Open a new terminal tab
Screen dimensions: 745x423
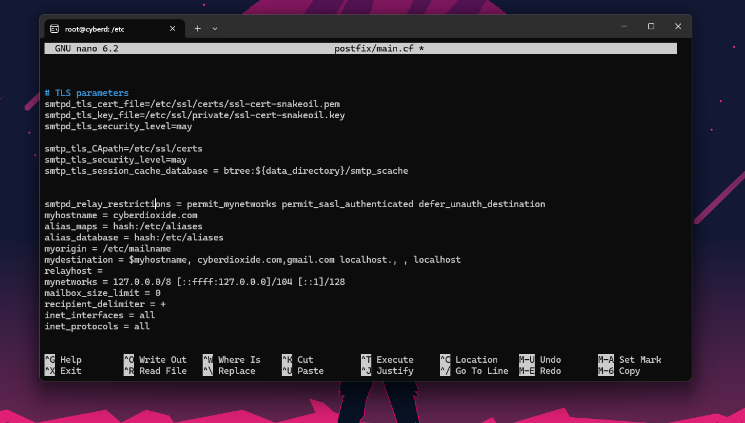point(197,28)
